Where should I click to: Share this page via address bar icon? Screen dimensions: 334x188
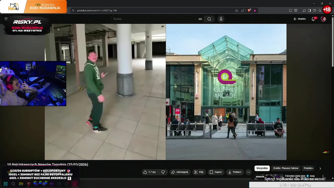(243, 10)
